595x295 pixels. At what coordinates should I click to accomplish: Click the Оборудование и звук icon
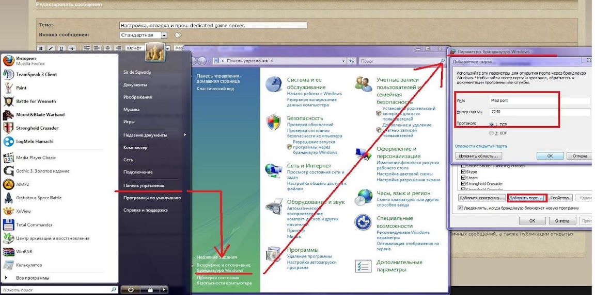[x=274, y=206]
